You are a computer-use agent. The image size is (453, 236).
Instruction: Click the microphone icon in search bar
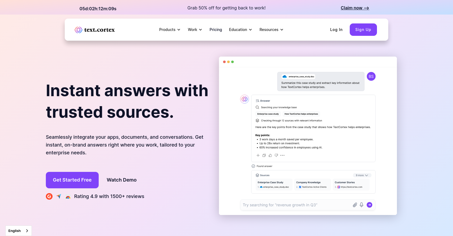[x=362, y=205]
